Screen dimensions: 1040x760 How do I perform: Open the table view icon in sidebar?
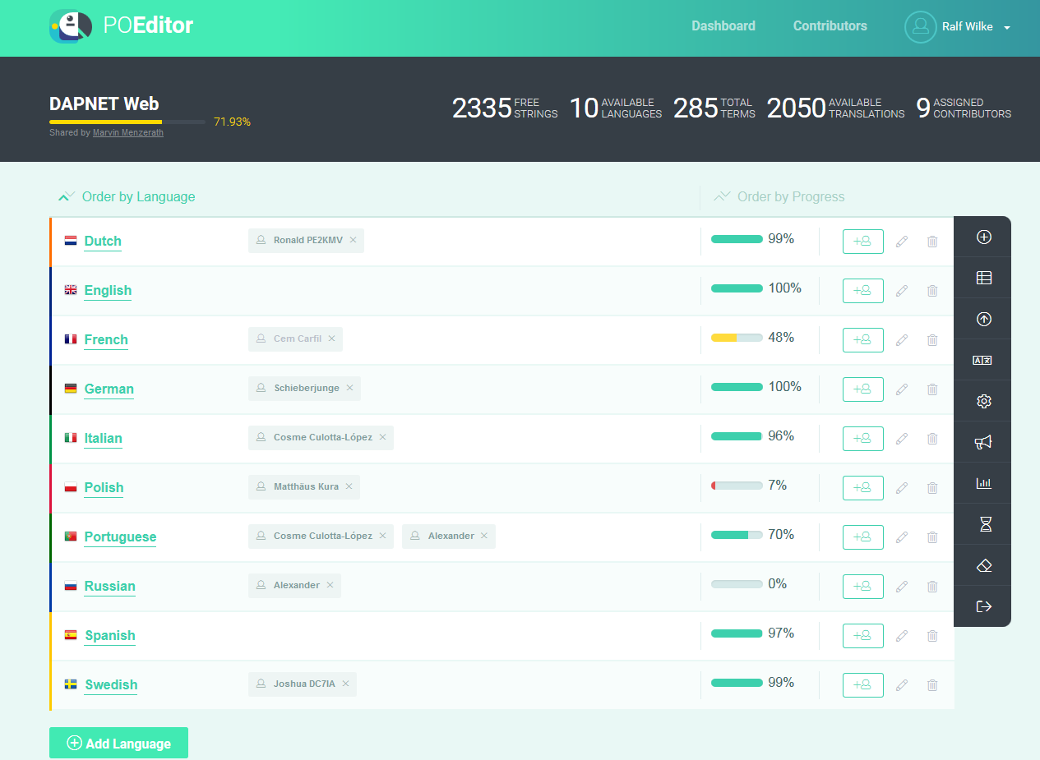(x=983, y=278)
